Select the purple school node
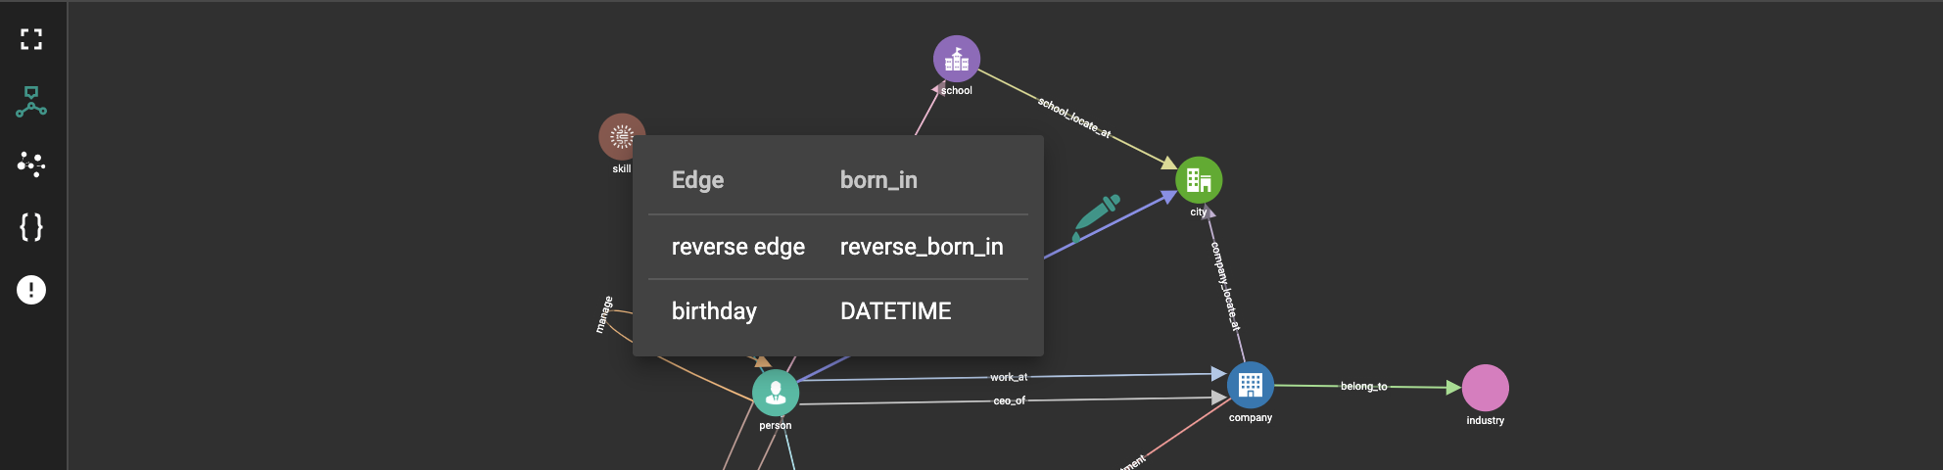The width and height of the screenshot is (1943, 470). click(x=956, y=60)
